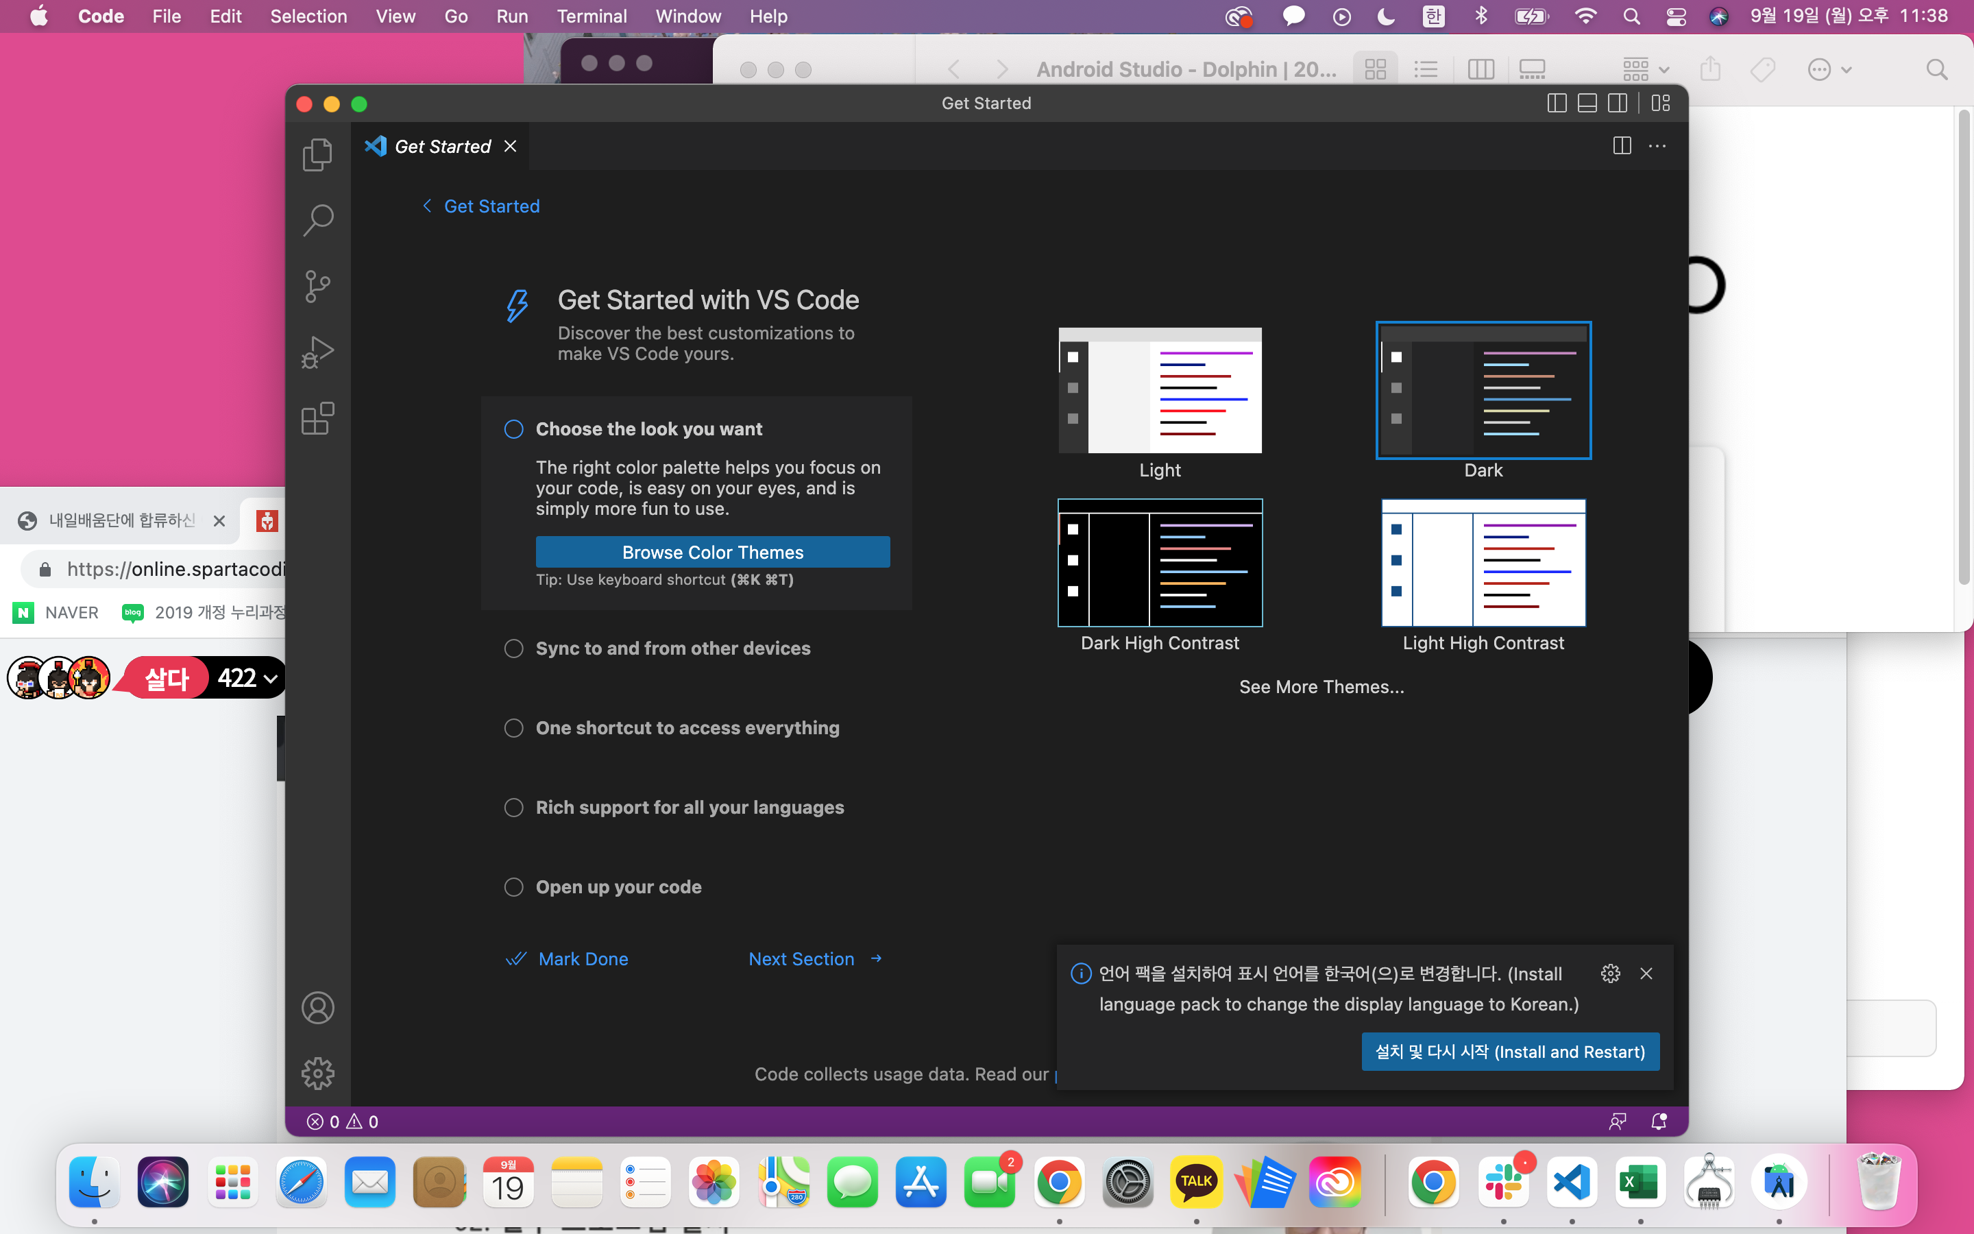Toggle the bottom panel layout icon
Image resolution: width=1974 pixels, height=1234 pixels.
click(1587, 103)
